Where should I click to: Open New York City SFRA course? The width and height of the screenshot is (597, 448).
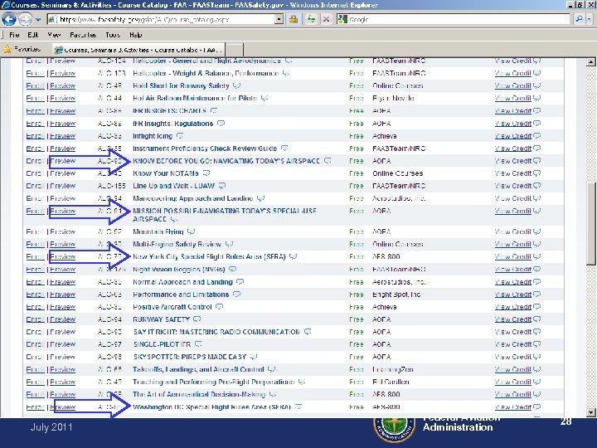(x=209, y=256)
